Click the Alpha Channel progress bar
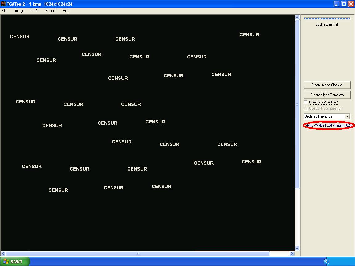Viewport: 355px width, 266px height. (327, 18)
